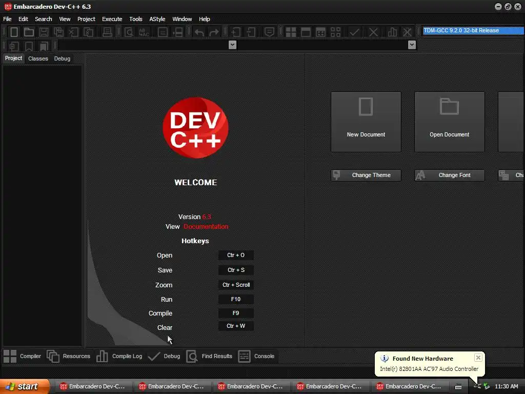The image size is (525, 394).
Task: Click the red 6.3 version link
Action: (207, 217)
